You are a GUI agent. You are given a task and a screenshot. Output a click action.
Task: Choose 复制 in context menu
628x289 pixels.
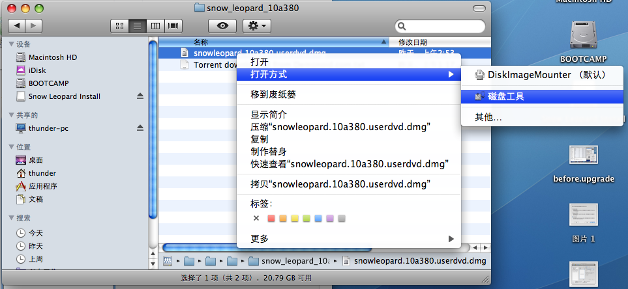pos(348,139)
